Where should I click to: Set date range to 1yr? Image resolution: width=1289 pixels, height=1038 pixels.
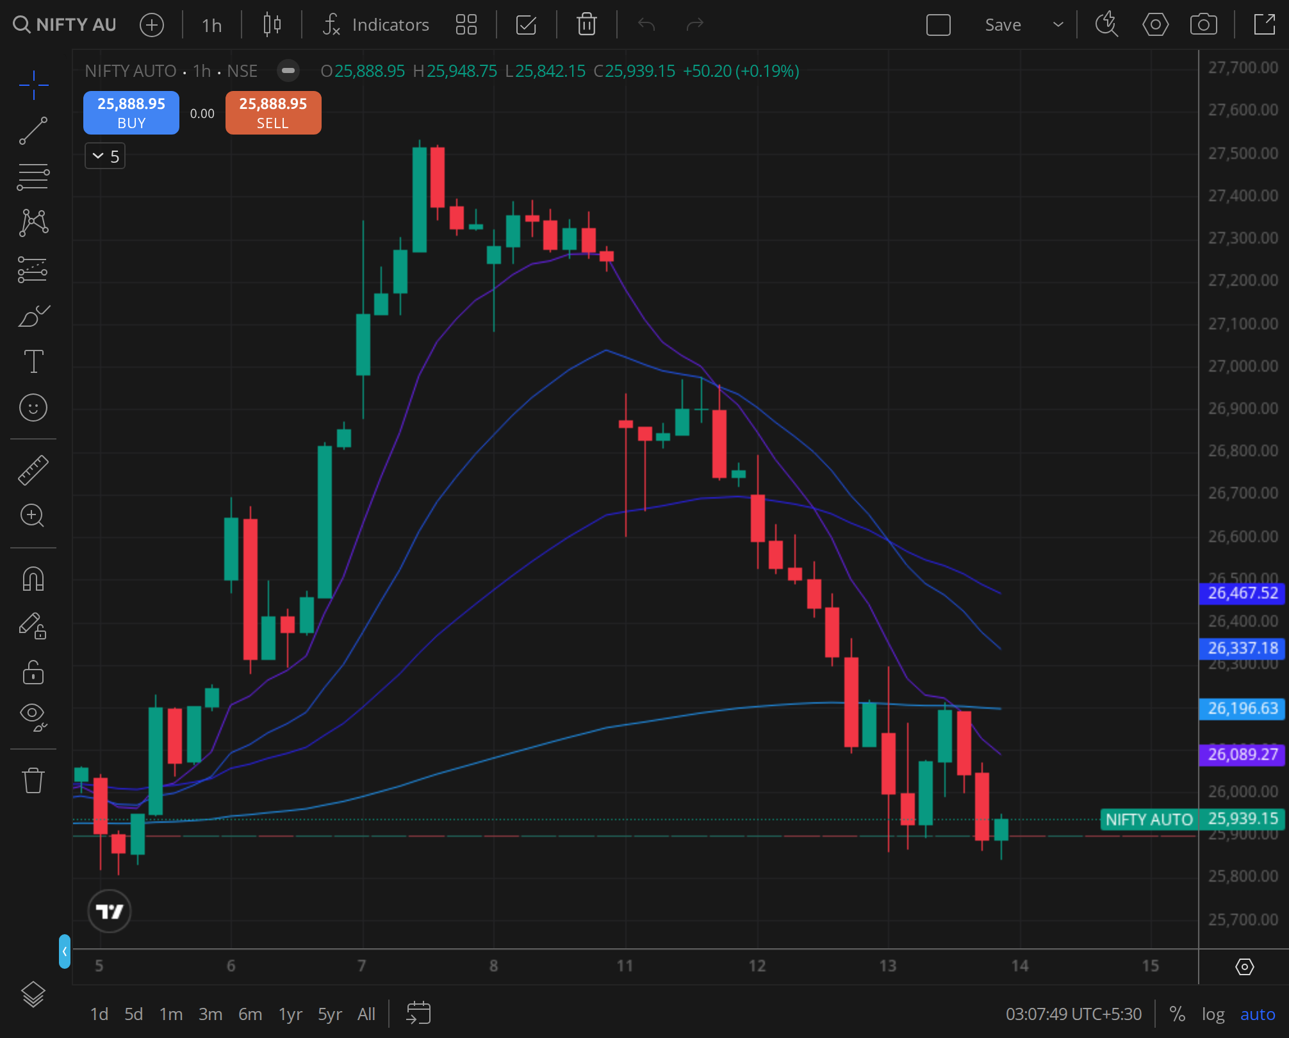(x=290, y=1014)
